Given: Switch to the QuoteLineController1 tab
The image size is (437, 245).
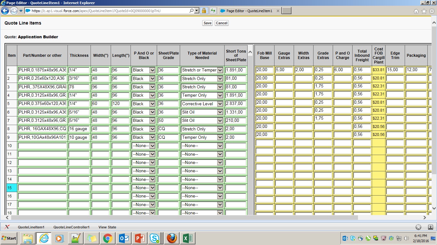Looking at the screenshot, I should [71, 227].
